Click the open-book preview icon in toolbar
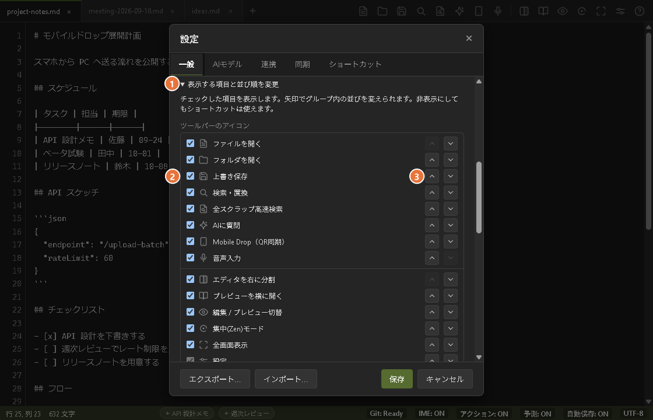This screenshot has width=653, height=420. tap(543, 11)
